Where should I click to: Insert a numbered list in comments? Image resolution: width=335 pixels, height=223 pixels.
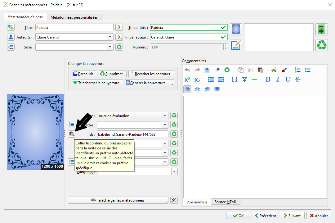[x=297, y=70]
